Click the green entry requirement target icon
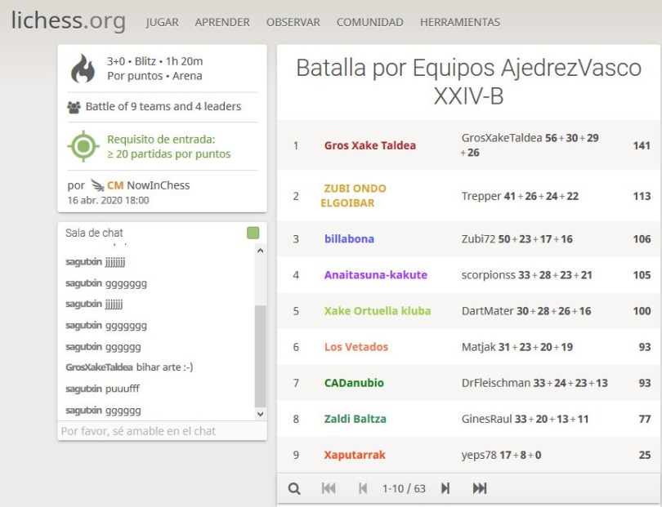The width and height of the screenshot is (662, 507). [83, 147]
